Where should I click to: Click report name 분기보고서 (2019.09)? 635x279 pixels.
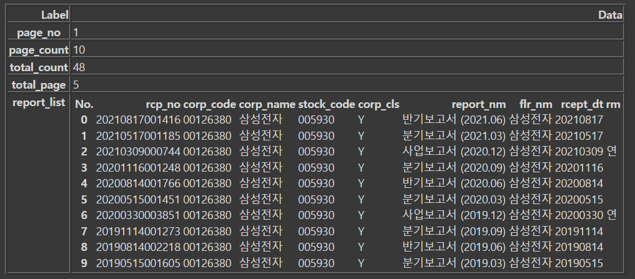(x=454, y=231)
